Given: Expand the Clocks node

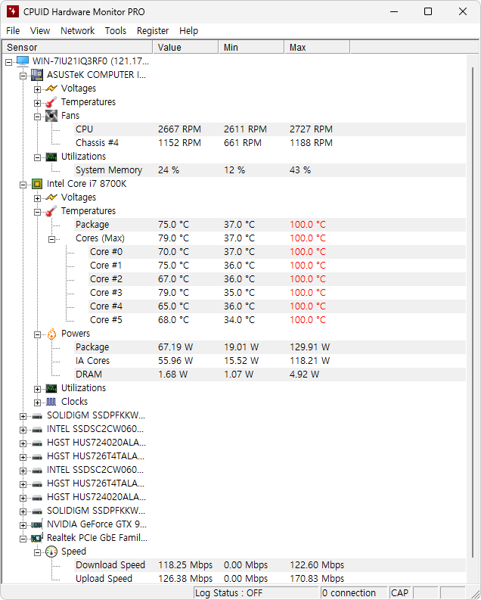Looking at the screenshot, I should tap(37, 403).
